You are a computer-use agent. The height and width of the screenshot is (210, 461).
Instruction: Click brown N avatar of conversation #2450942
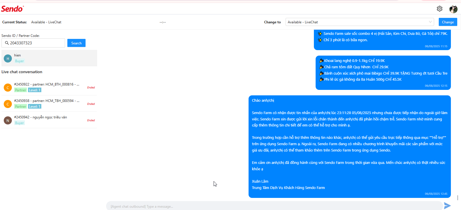[8, 120]
